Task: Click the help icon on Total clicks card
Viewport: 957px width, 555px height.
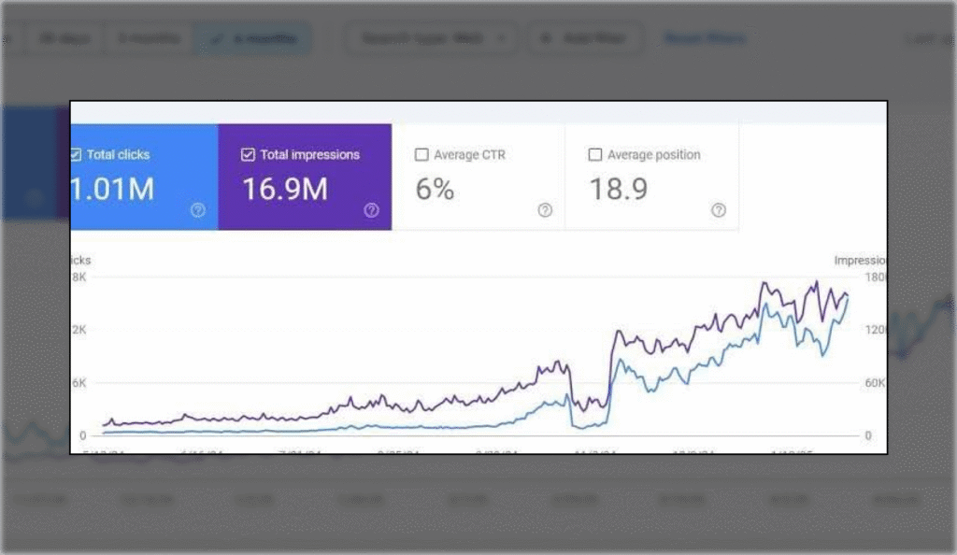Action: (x=197, y=210)
